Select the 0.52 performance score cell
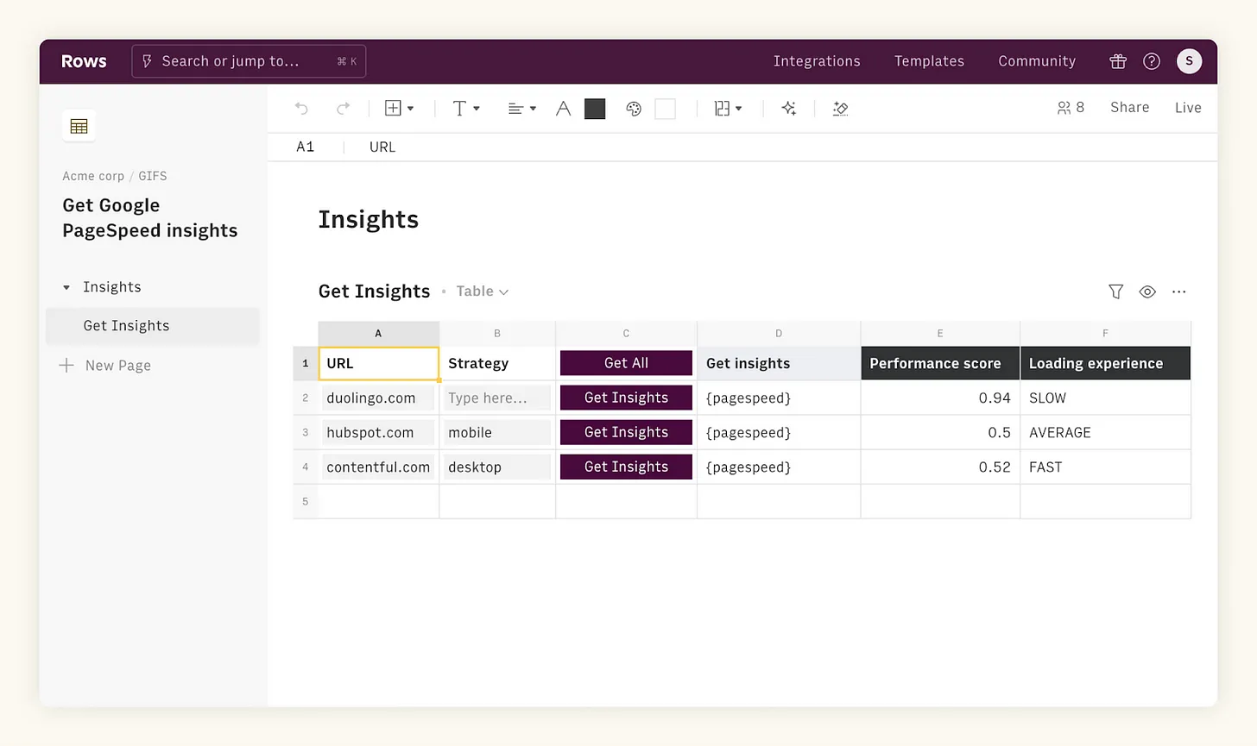The image size is (1257, 746). [x=940, y=467]
